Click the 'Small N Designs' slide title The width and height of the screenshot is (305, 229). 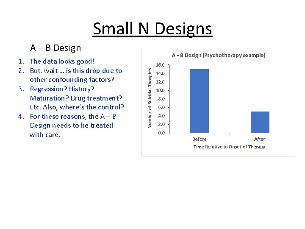click(152, 29)
